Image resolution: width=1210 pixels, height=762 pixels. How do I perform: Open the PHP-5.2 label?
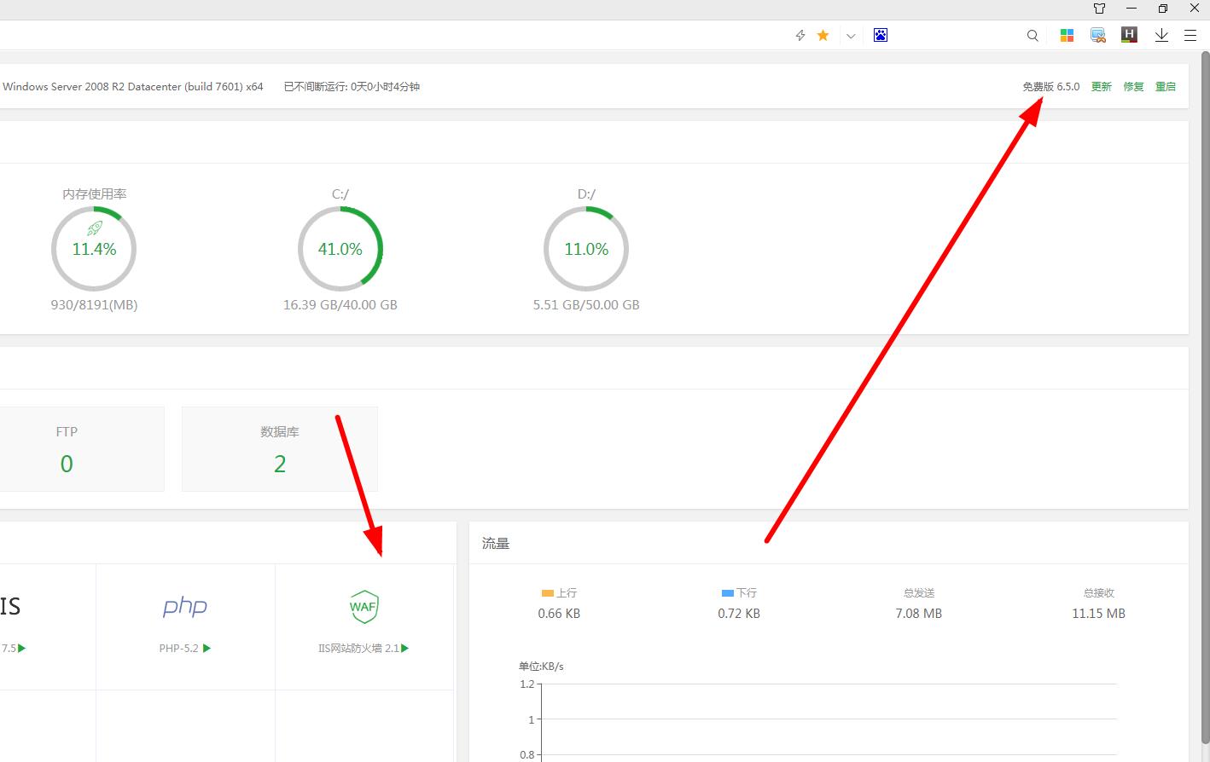pyautogui.click(x=179, y=648)
